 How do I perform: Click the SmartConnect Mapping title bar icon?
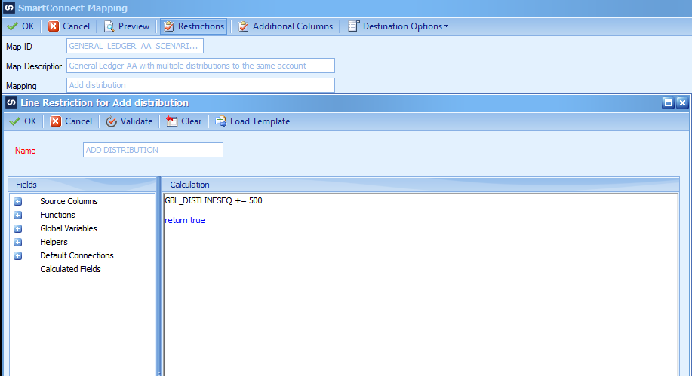coord(9,8)
